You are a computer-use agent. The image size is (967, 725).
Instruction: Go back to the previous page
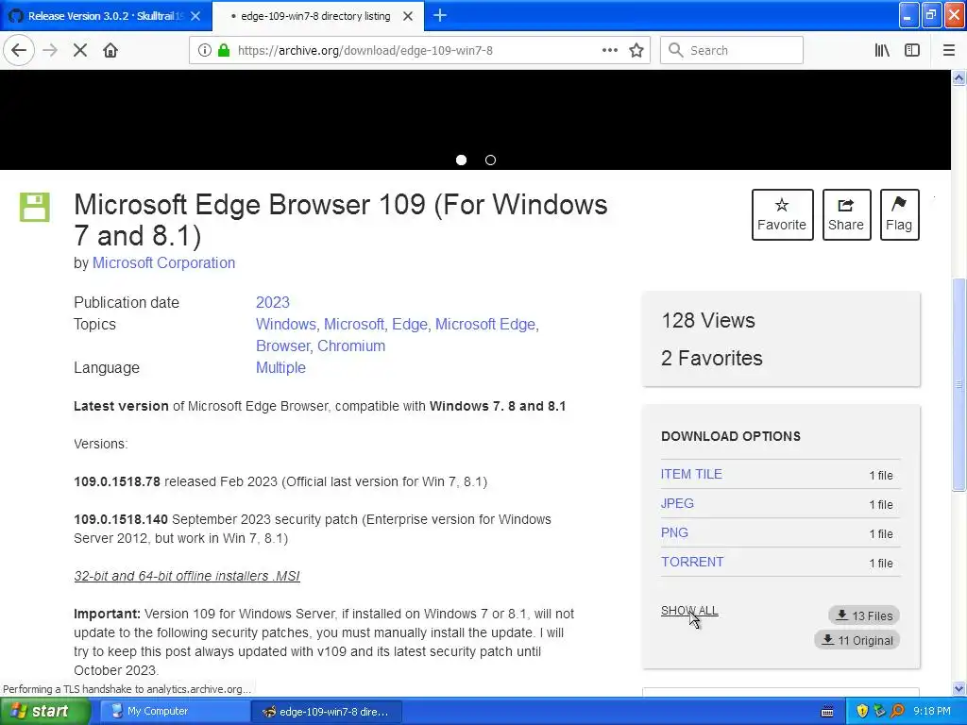coord(19,50)
